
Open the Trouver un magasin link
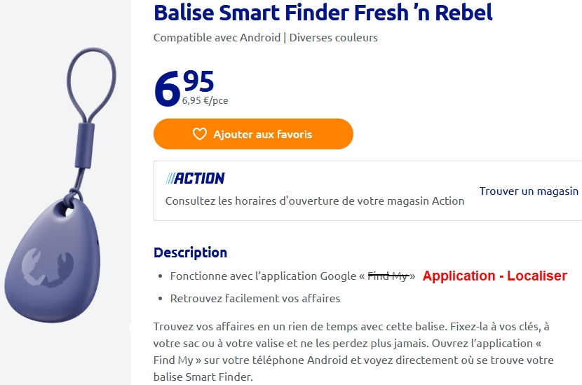[529, 191]
